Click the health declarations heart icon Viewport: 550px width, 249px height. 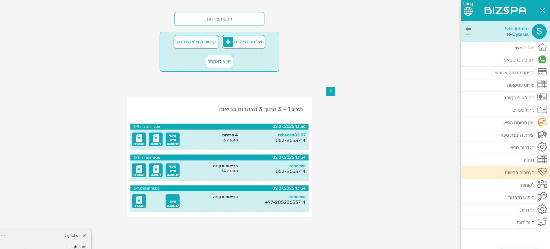(542, 172)
